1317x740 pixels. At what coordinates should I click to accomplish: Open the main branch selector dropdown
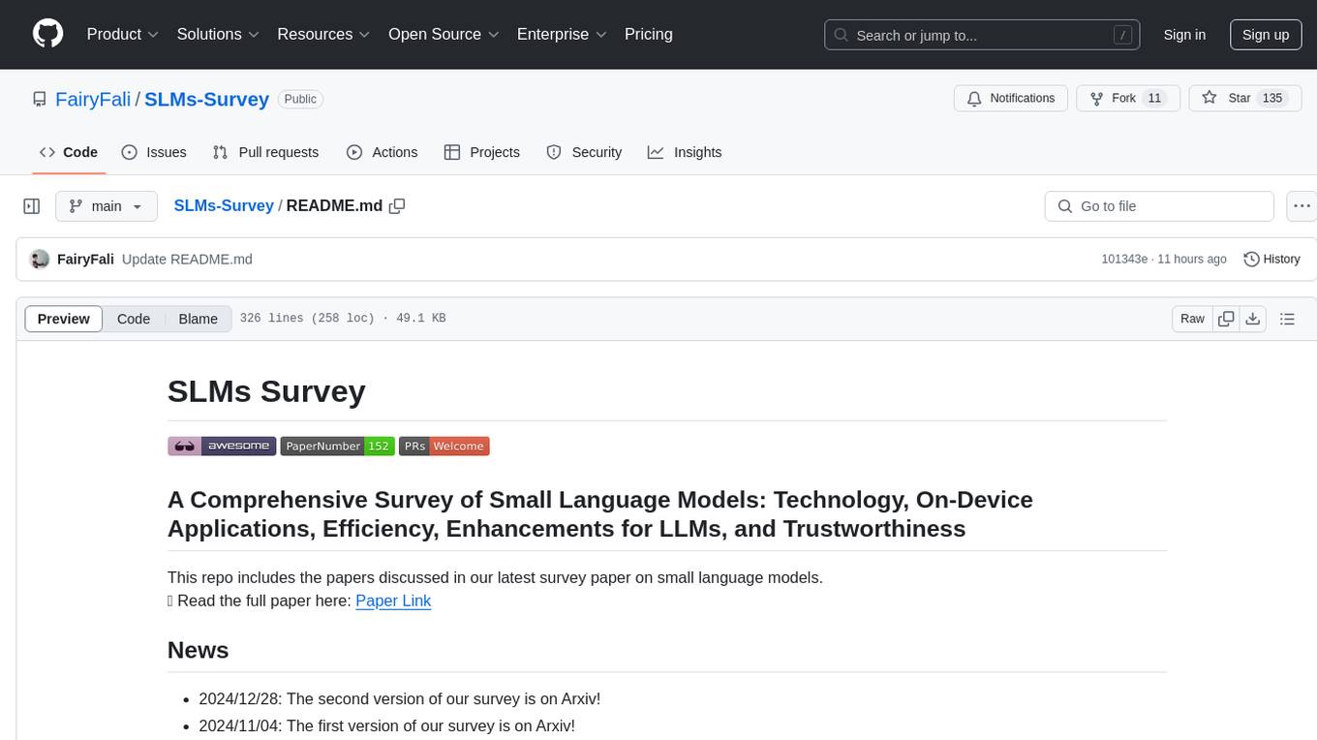tap(106, 206)
